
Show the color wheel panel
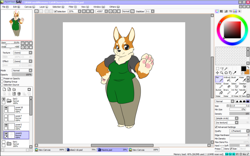217,11
